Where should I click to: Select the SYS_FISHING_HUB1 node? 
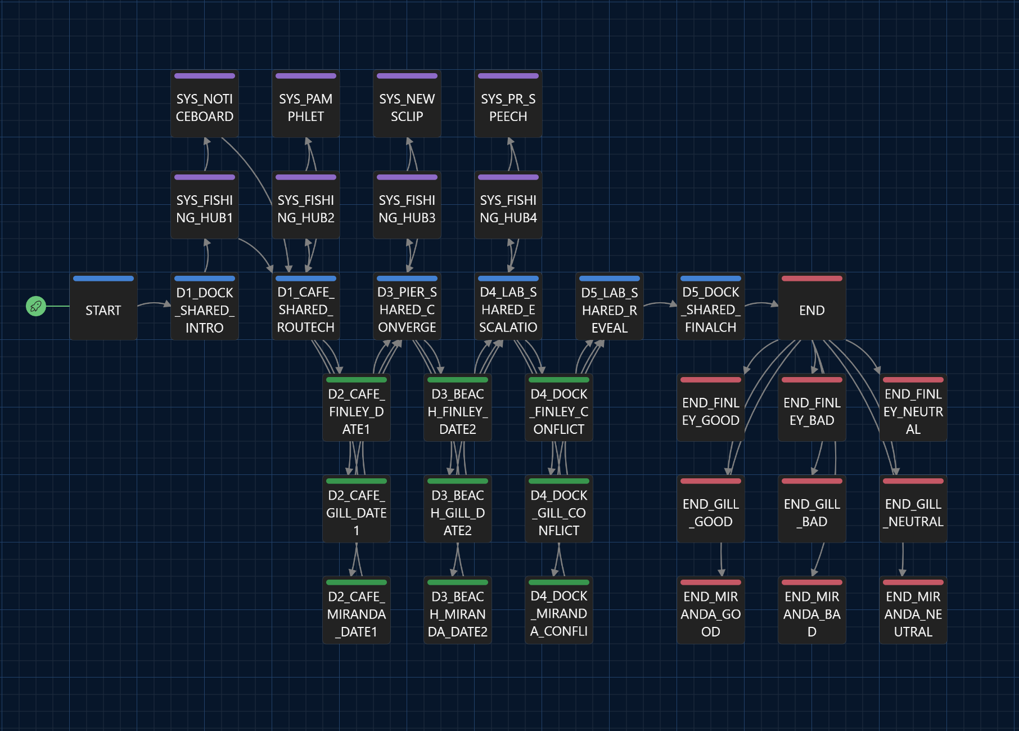click(x=205, y=205)
